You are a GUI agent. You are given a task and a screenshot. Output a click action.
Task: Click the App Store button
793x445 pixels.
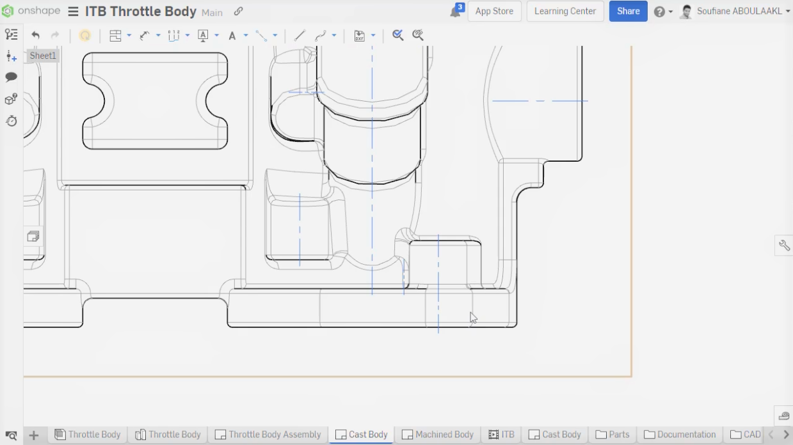click(494, 12)
